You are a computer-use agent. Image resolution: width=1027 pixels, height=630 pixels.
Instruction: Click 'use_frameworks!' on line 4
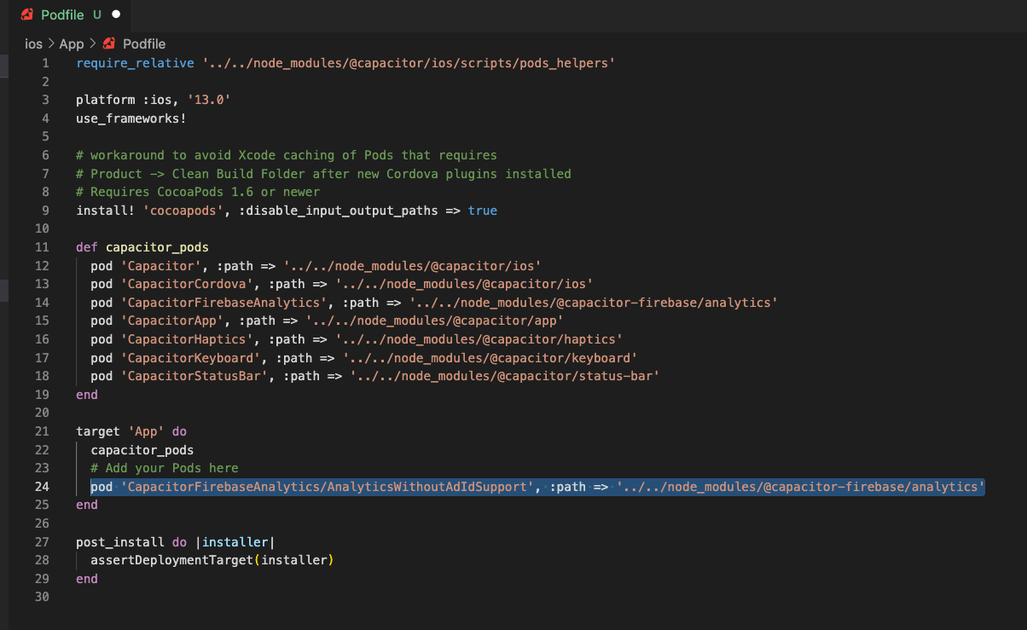[131, 118]
